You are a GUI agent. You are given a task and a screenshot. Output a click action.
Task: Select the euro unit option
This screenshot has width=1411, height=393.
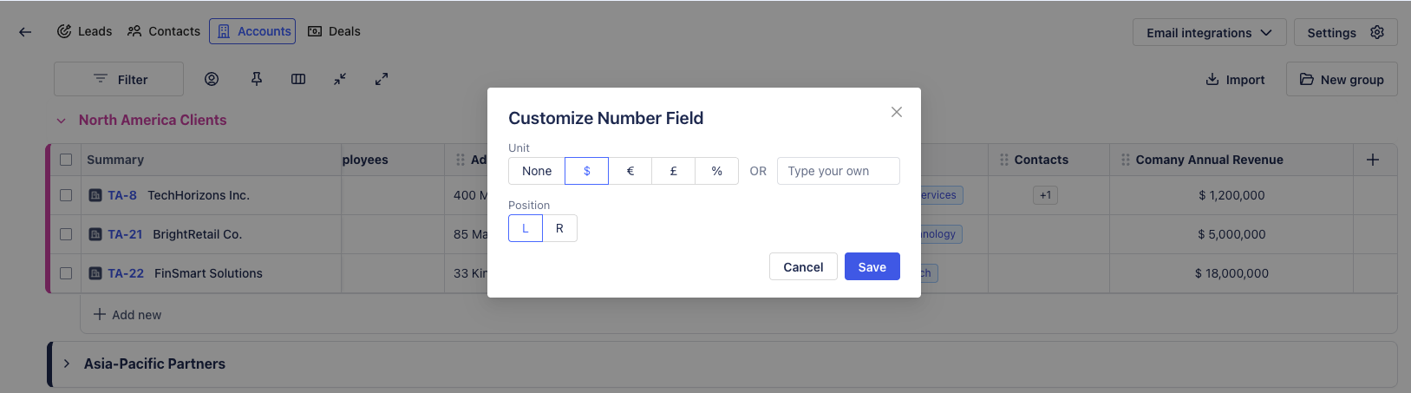630,171
